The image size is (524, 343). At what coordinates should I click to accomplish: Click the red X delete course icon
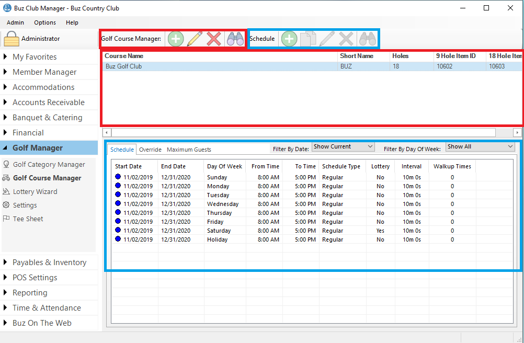(214, 39)
